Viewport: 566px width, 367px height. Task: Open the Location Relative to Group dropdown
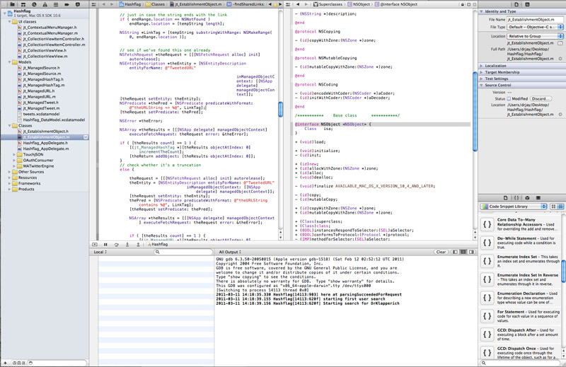coord(533,35)
